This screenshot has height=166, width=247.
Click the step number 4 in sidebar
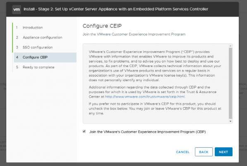coord(17,57)
